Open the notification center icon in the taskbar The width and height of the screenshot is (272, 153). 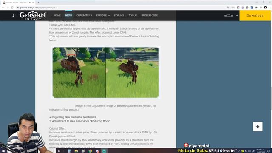click(x=269, y=151)
